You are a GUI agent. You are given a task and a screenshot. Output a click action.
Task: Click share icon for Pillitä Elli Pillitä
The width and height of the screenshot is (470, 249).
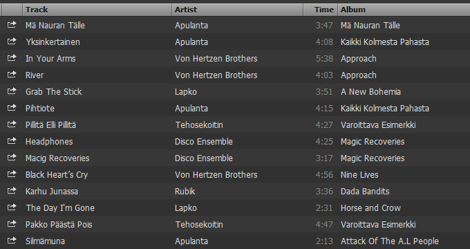pos(11,124)
